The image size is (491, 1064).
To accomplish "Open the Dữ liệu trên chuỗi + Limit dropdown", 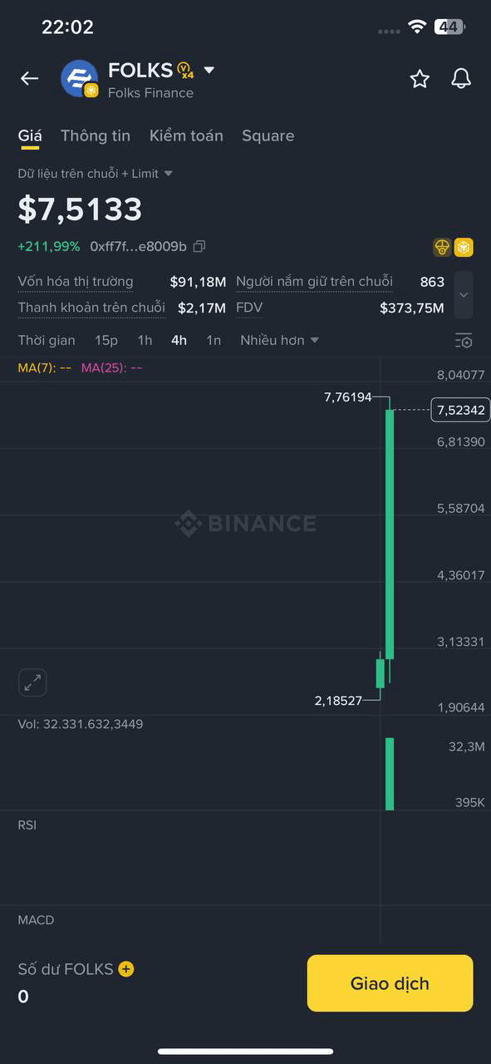I will [x=96, y=174].
